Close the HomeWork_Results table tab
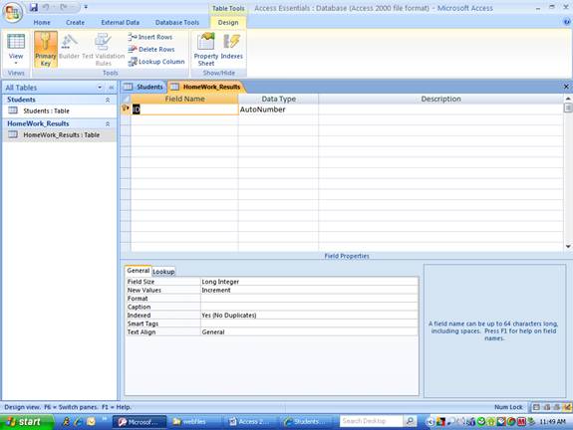This screenshot has width=573, height=430. pyautogui.click(x=566, y=87)
